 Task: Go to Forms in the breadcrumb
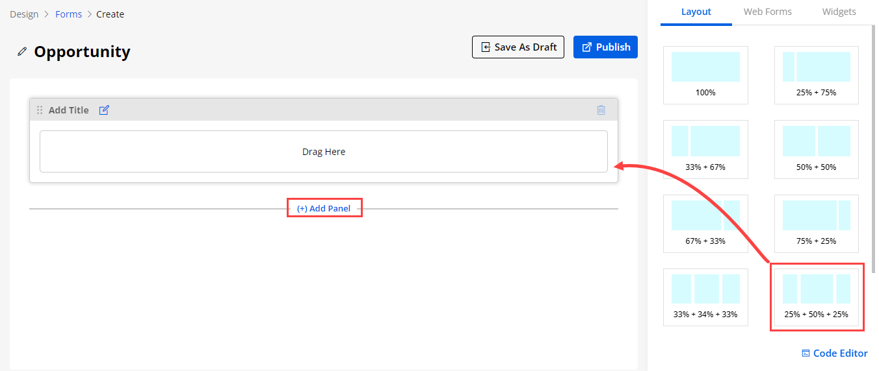(68, 14)
